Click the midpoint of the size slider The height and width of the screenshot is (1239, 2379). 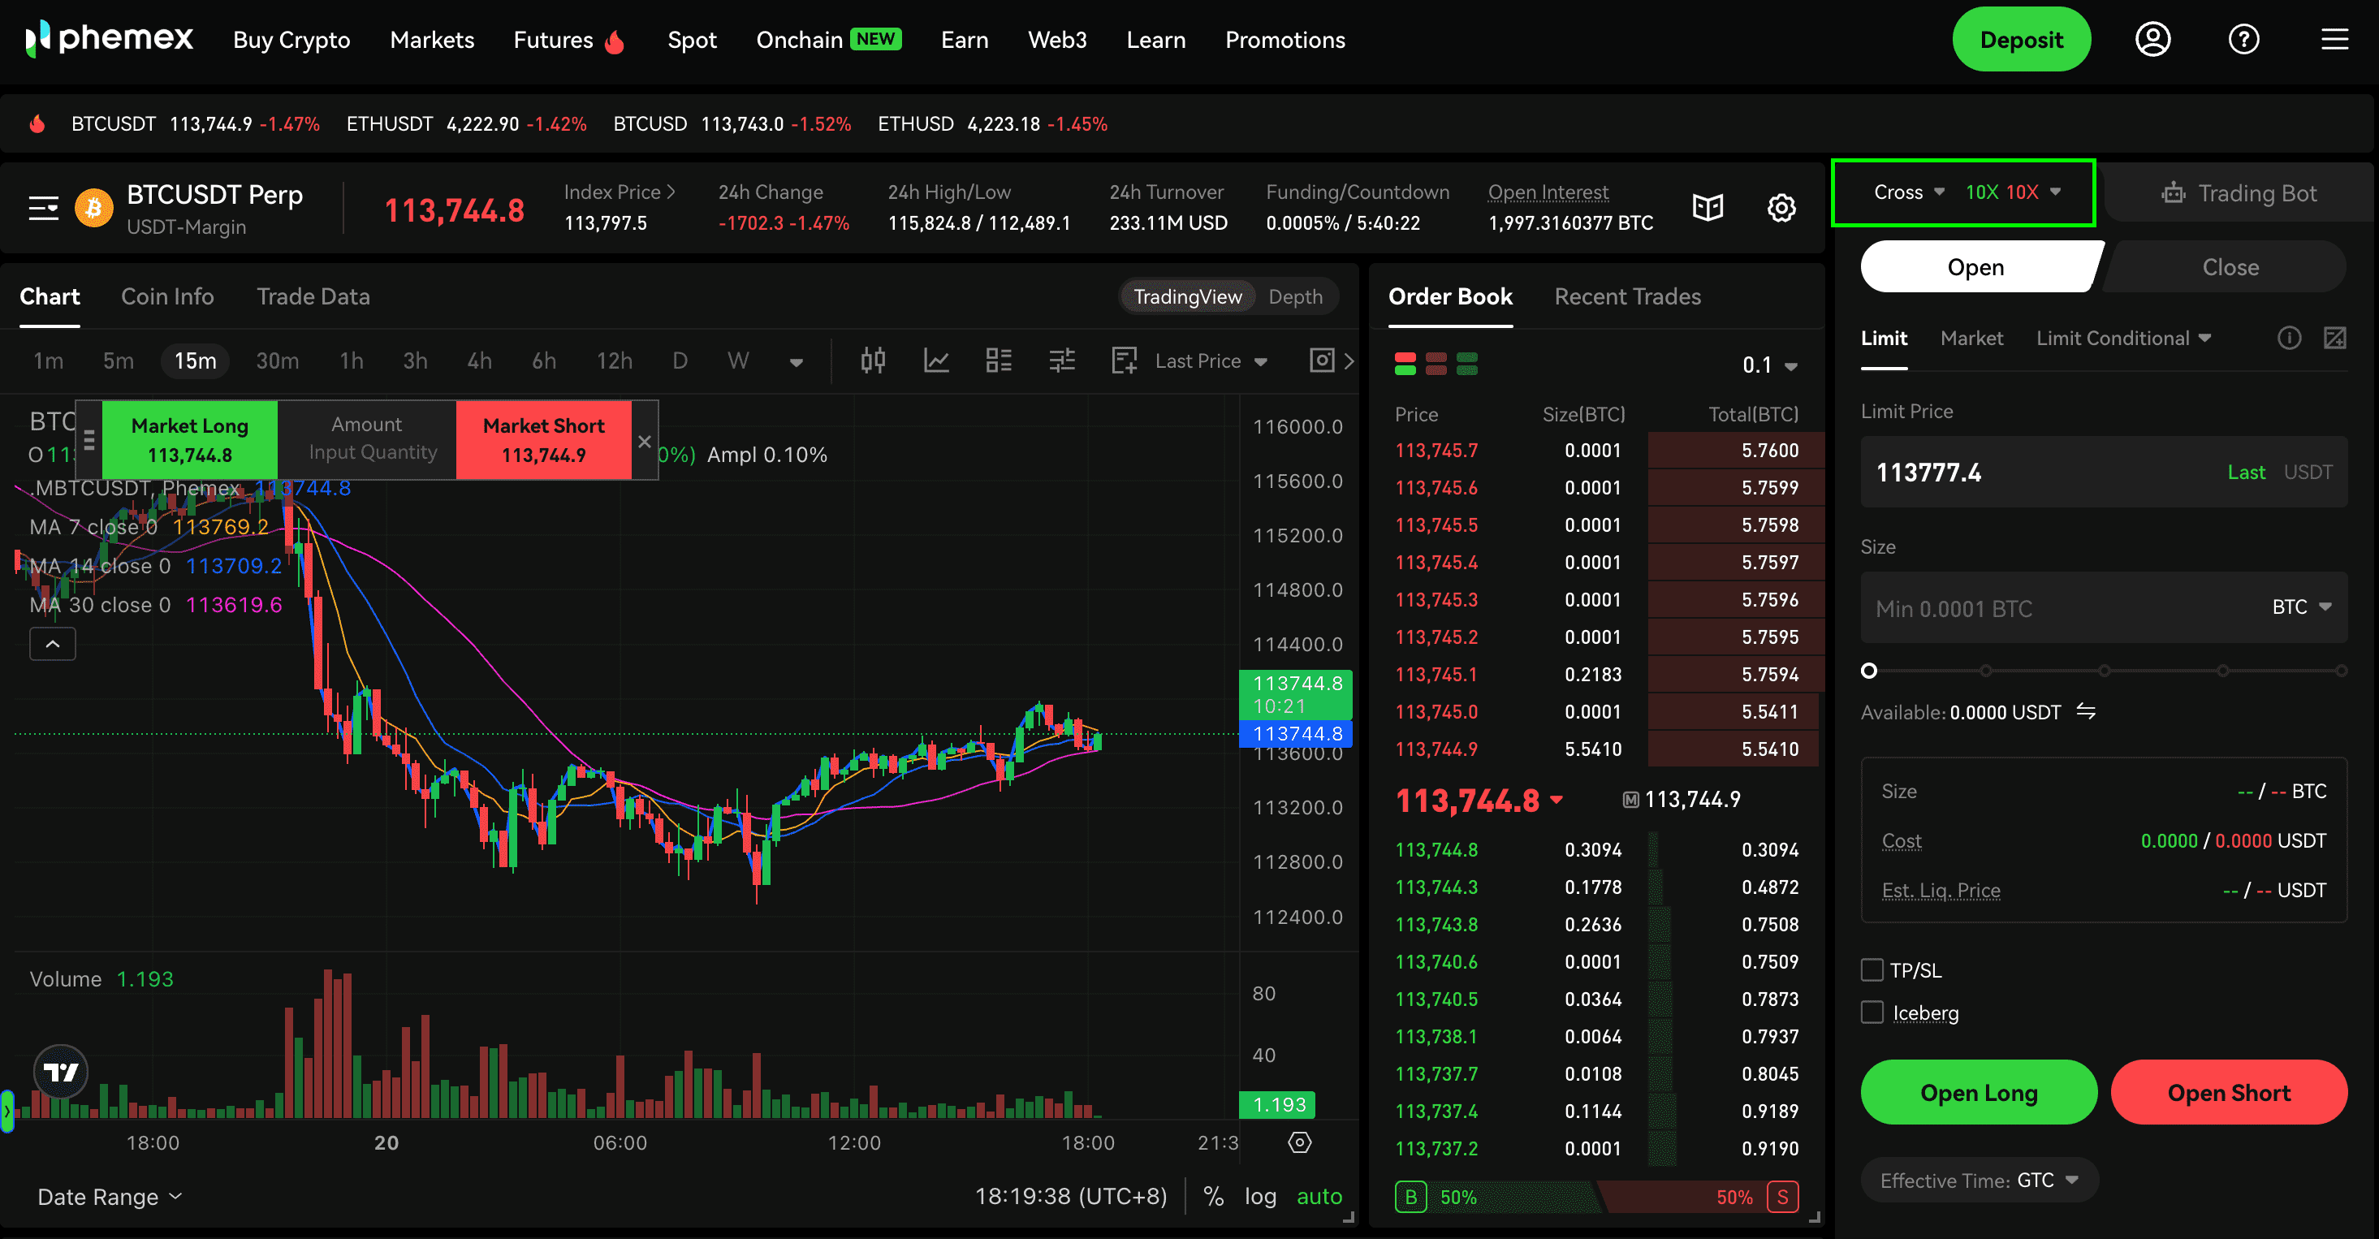(2104, 671)
